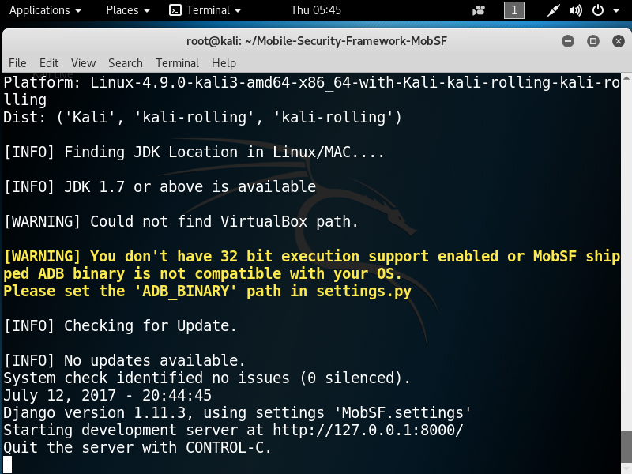632x474 pixels.
Task: Click 'Quit the server with CONTROL-C.' line
Action: tap(137, 447)
